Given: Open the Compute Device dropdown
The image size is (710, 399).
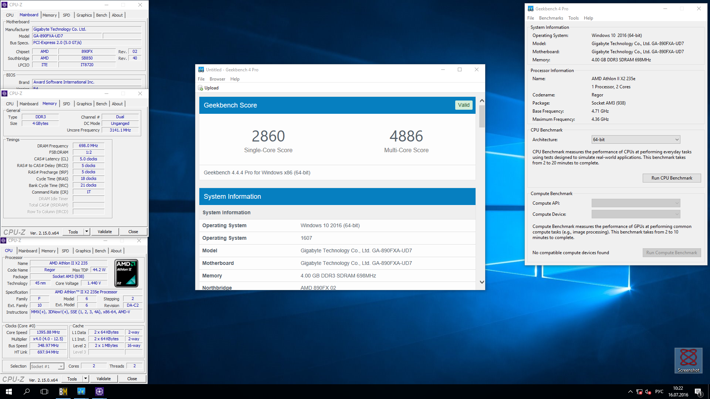Looking at the screenshot, I should [x=636, y=214].
